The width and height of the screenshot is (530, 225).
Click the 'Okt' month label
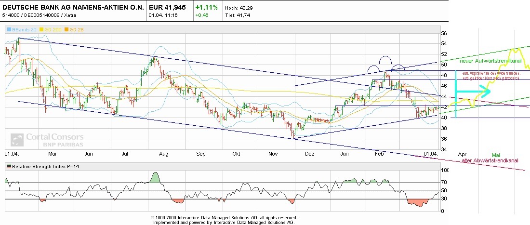(236, 154)
